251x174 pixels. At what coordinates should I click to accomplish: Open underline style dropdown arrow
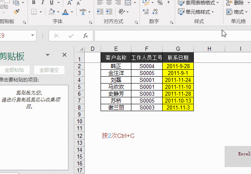(58, 2)
